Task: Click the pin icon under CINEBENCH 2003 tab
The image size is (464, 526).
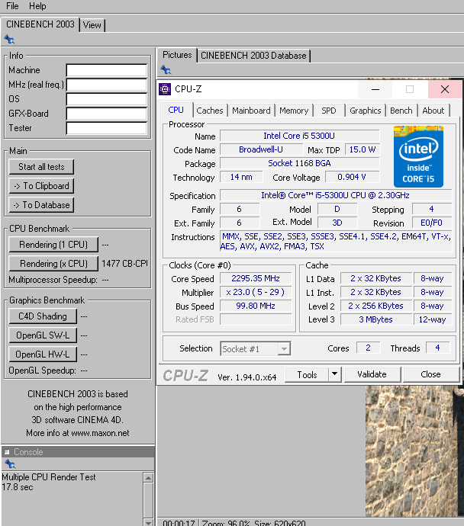Action: (9, 40)
